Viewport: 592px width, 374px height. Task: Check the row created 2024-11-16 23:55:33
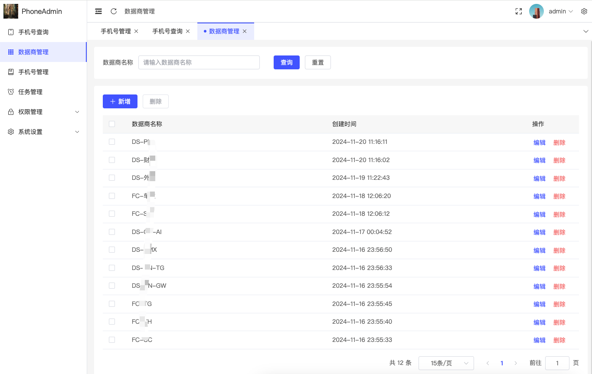[112, 340]
